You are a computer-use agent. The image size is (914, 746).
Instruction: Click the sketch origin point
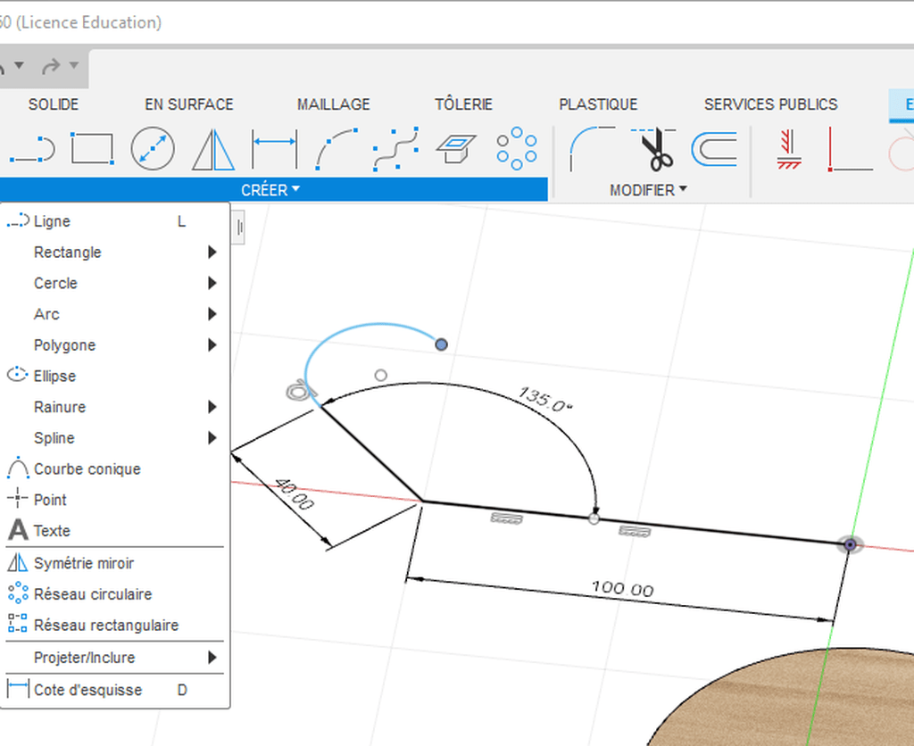click(x=851, y=544)
